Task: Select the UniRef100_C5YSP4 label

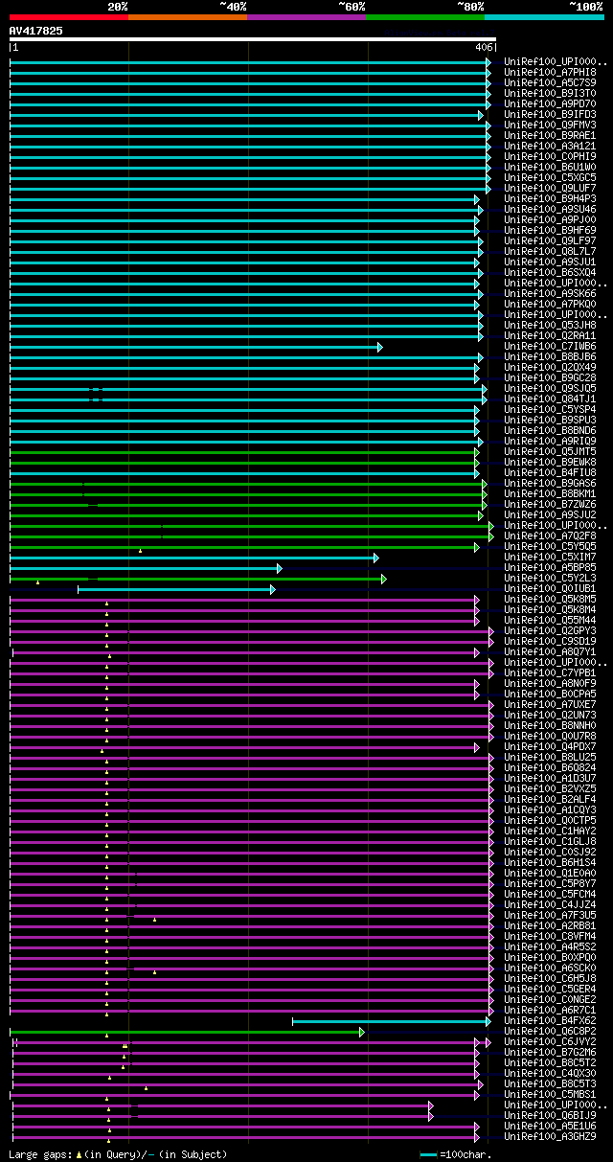Action: pos(551,409)
